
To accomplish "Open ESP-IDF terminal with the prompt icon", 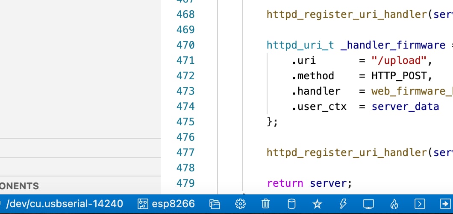I will click(x=420, y=204).
